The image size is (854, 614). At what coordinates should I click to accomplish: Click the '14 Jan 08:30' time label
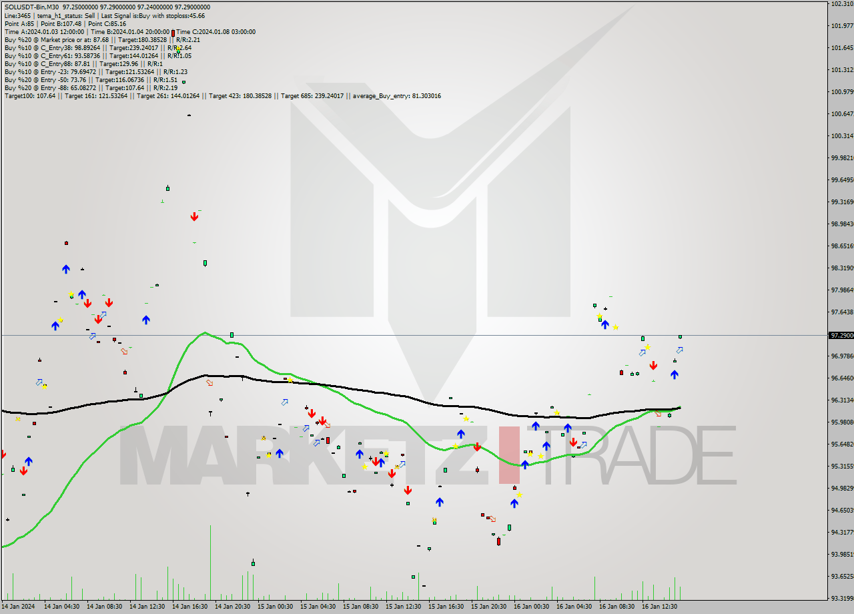click(x=104, y=607)
